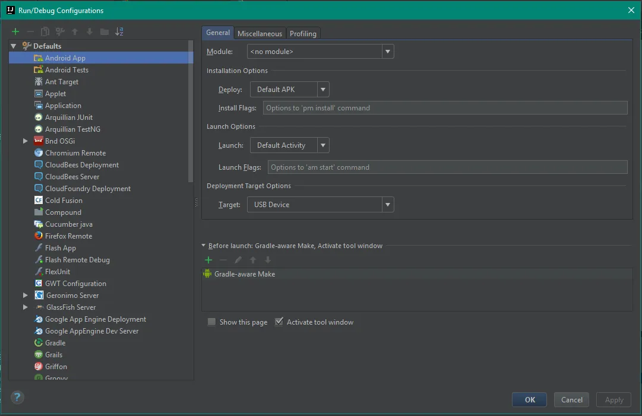The width and height of the screenshot is (642, 416).
Task: Click the Create New Folder icon
Action: click(105, 31)
